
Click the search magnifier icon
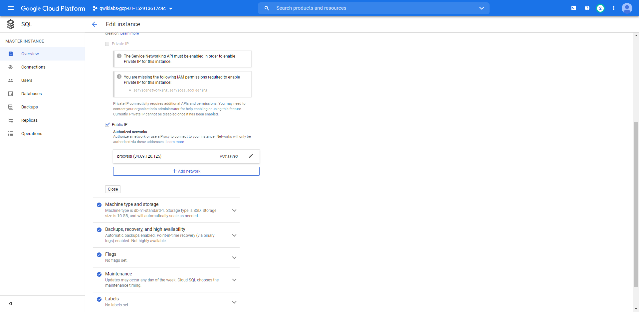pyautogui.click(x=267, y=8)
